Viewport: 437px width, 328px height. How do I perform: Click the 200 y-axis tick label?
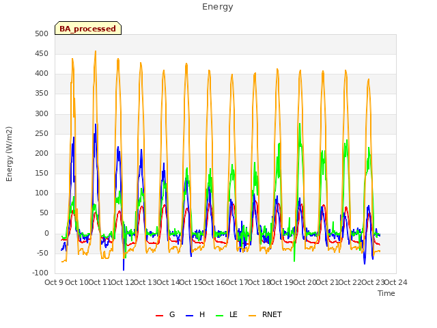(42, 153)
